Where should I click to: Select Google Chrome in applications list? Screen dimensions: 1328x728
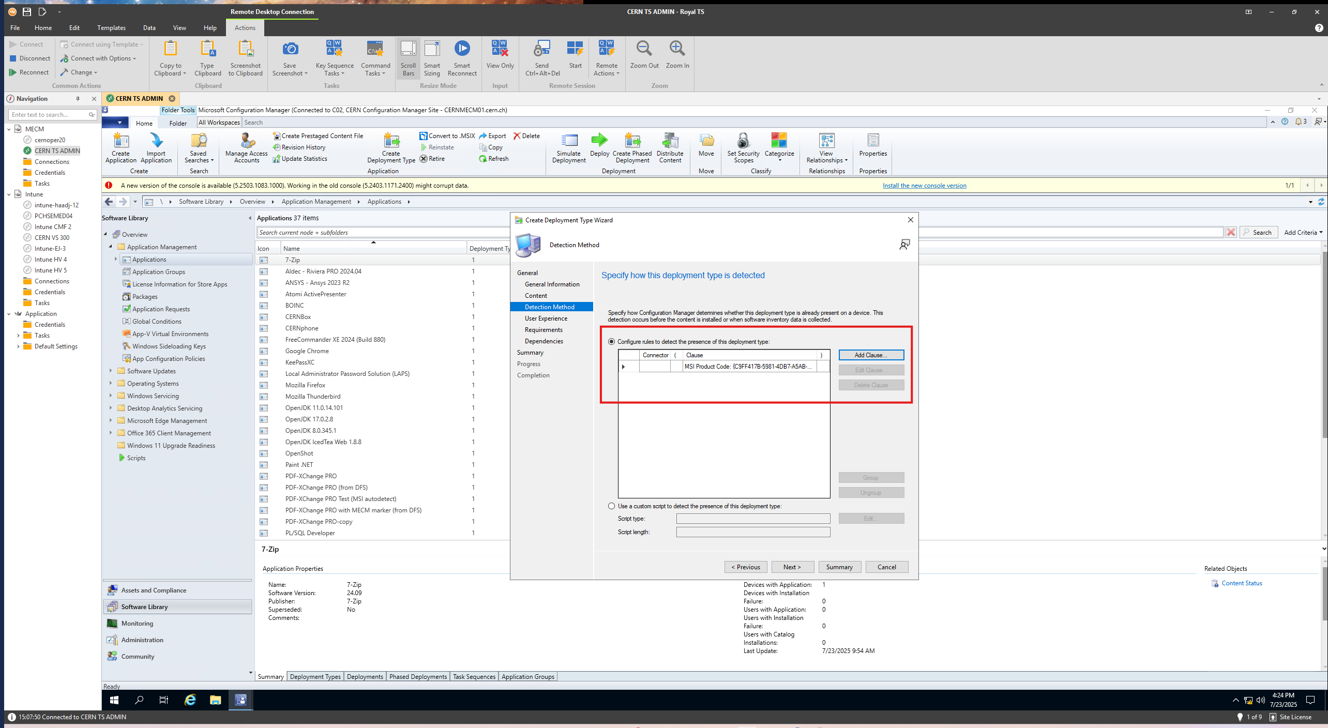click(307, 351)
